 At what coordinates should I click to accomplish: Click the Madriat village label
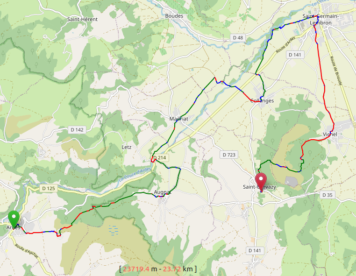178,119
